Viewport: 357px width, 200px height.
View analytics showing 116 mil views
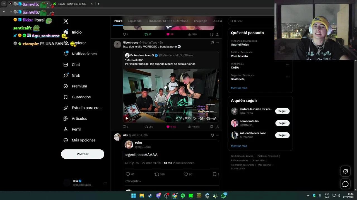tap(194, 127)
